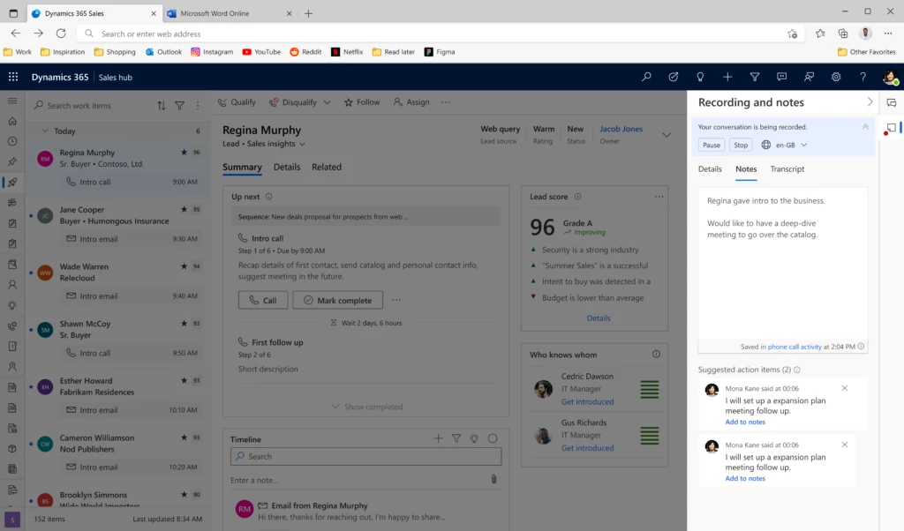Stop the ongoing call recording
Screen dimensions: 904x531
click(741, 144)
